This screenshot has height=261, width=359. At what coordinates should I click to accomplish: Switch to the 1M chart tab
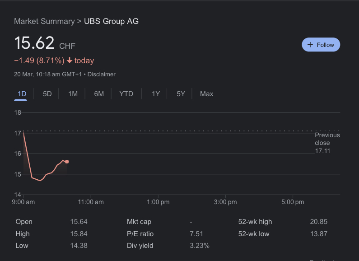[x=73, y=94]
